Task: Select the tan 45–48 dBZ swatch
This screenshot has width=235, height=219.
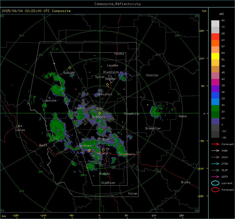Action: point(215,69)
